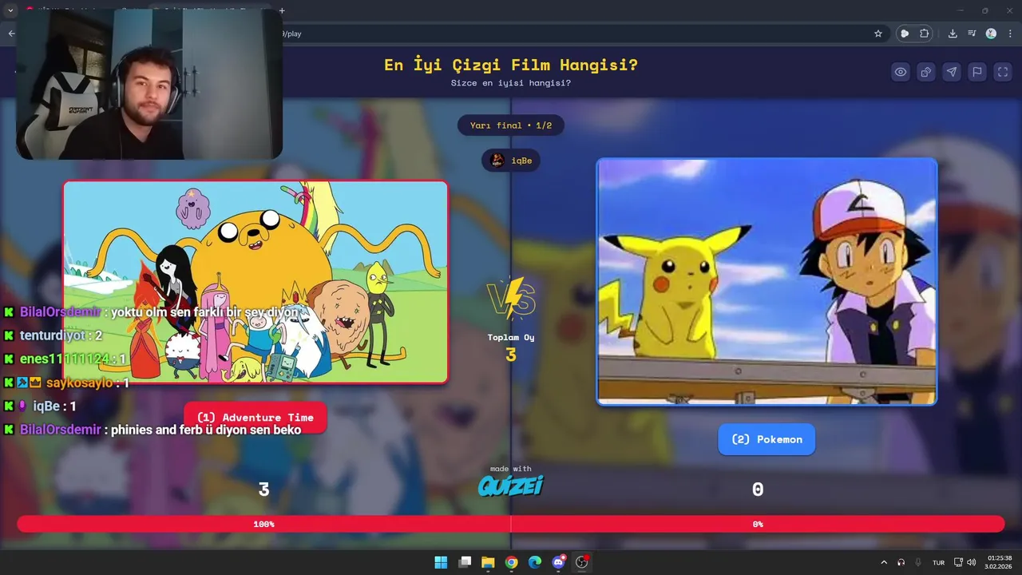Open Discord from taskbar
The image size is (1022, 575).
click(x=559, y=562)
